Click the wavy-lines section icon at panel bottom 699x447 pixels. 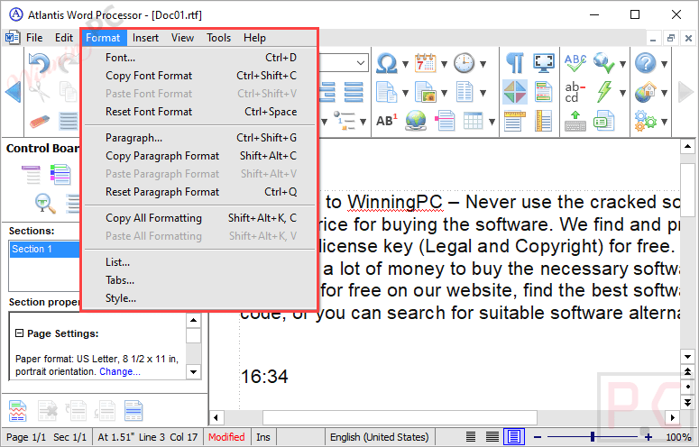(x=17, y=410)
